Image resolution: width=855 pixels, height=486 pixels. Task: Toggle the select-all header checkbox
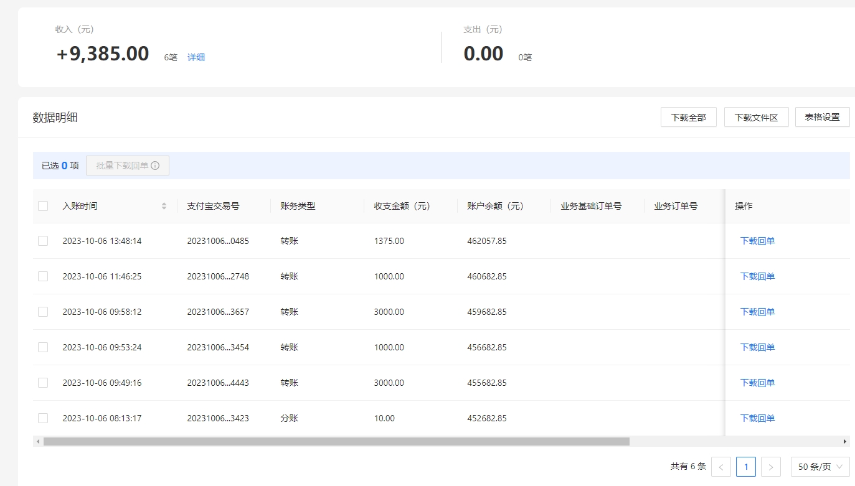43,206
